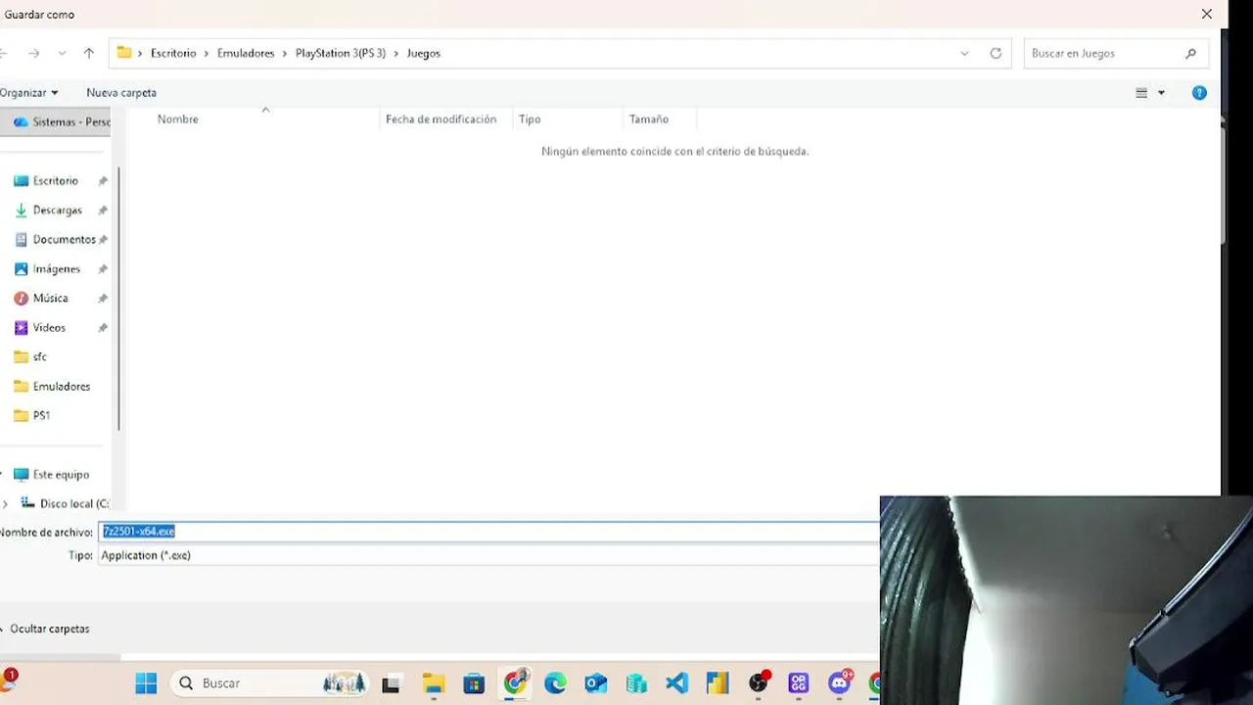
Task: Sort by the Tamaño column header
Action: coord(649,118)
